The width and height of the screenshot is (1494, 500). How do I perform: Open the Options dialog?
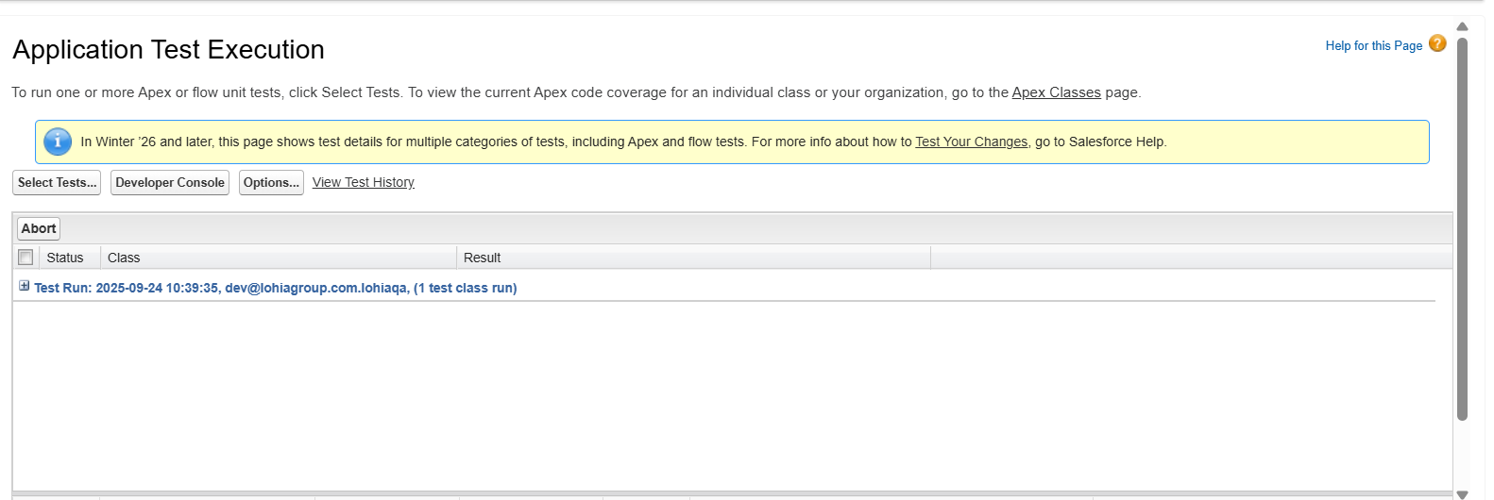pos(271,183)
